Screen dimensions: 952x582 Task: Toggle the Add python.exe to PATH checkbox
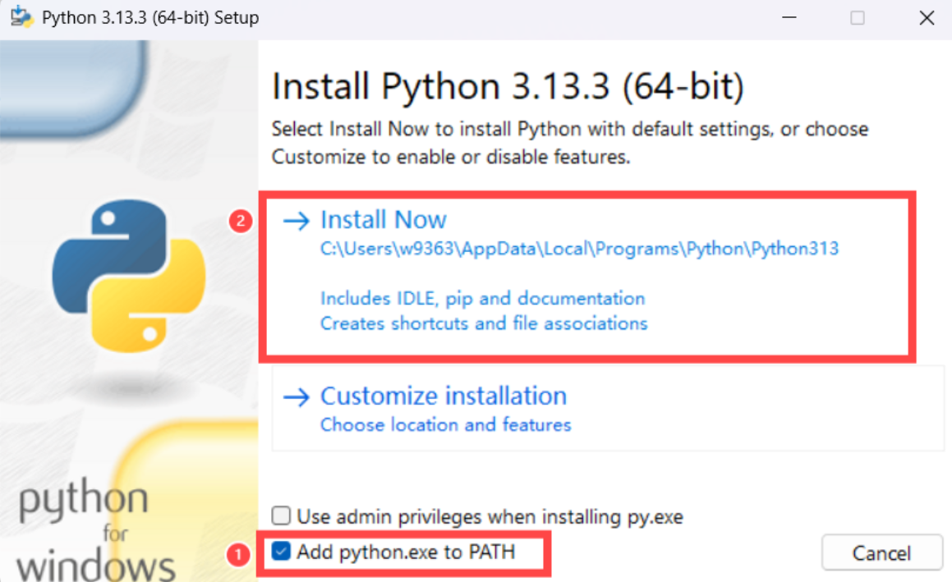pyautogui.click(x=281, y=552)
